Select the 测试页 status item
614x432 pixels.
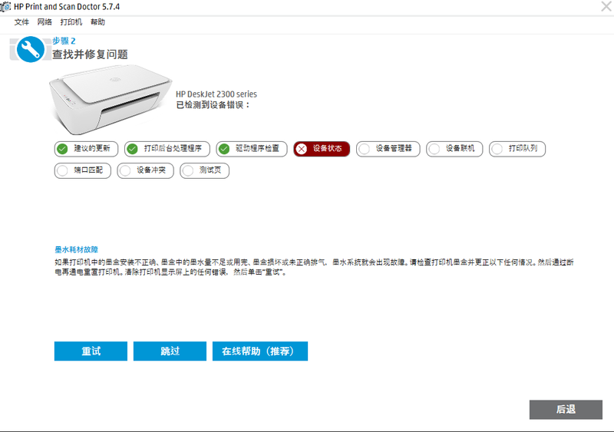[204, 170]
